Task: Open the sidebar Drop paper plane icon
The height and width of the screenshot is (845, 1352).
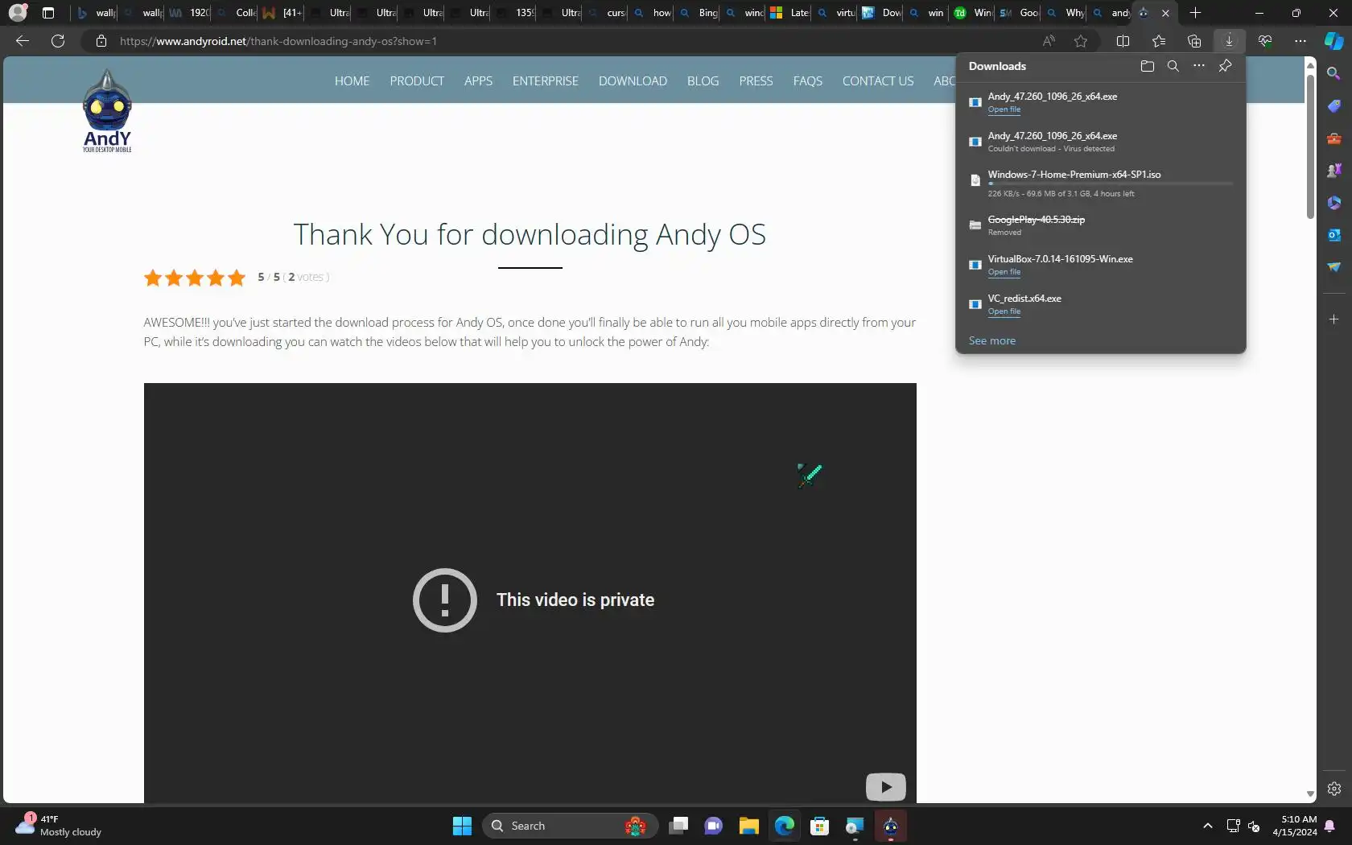Action: [1334, 267]
